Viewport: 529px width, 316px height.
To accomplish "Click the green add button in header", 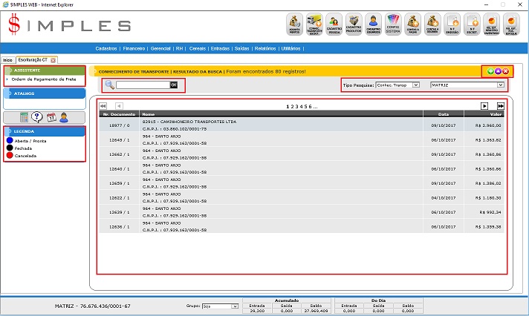I will click(490, 71).
